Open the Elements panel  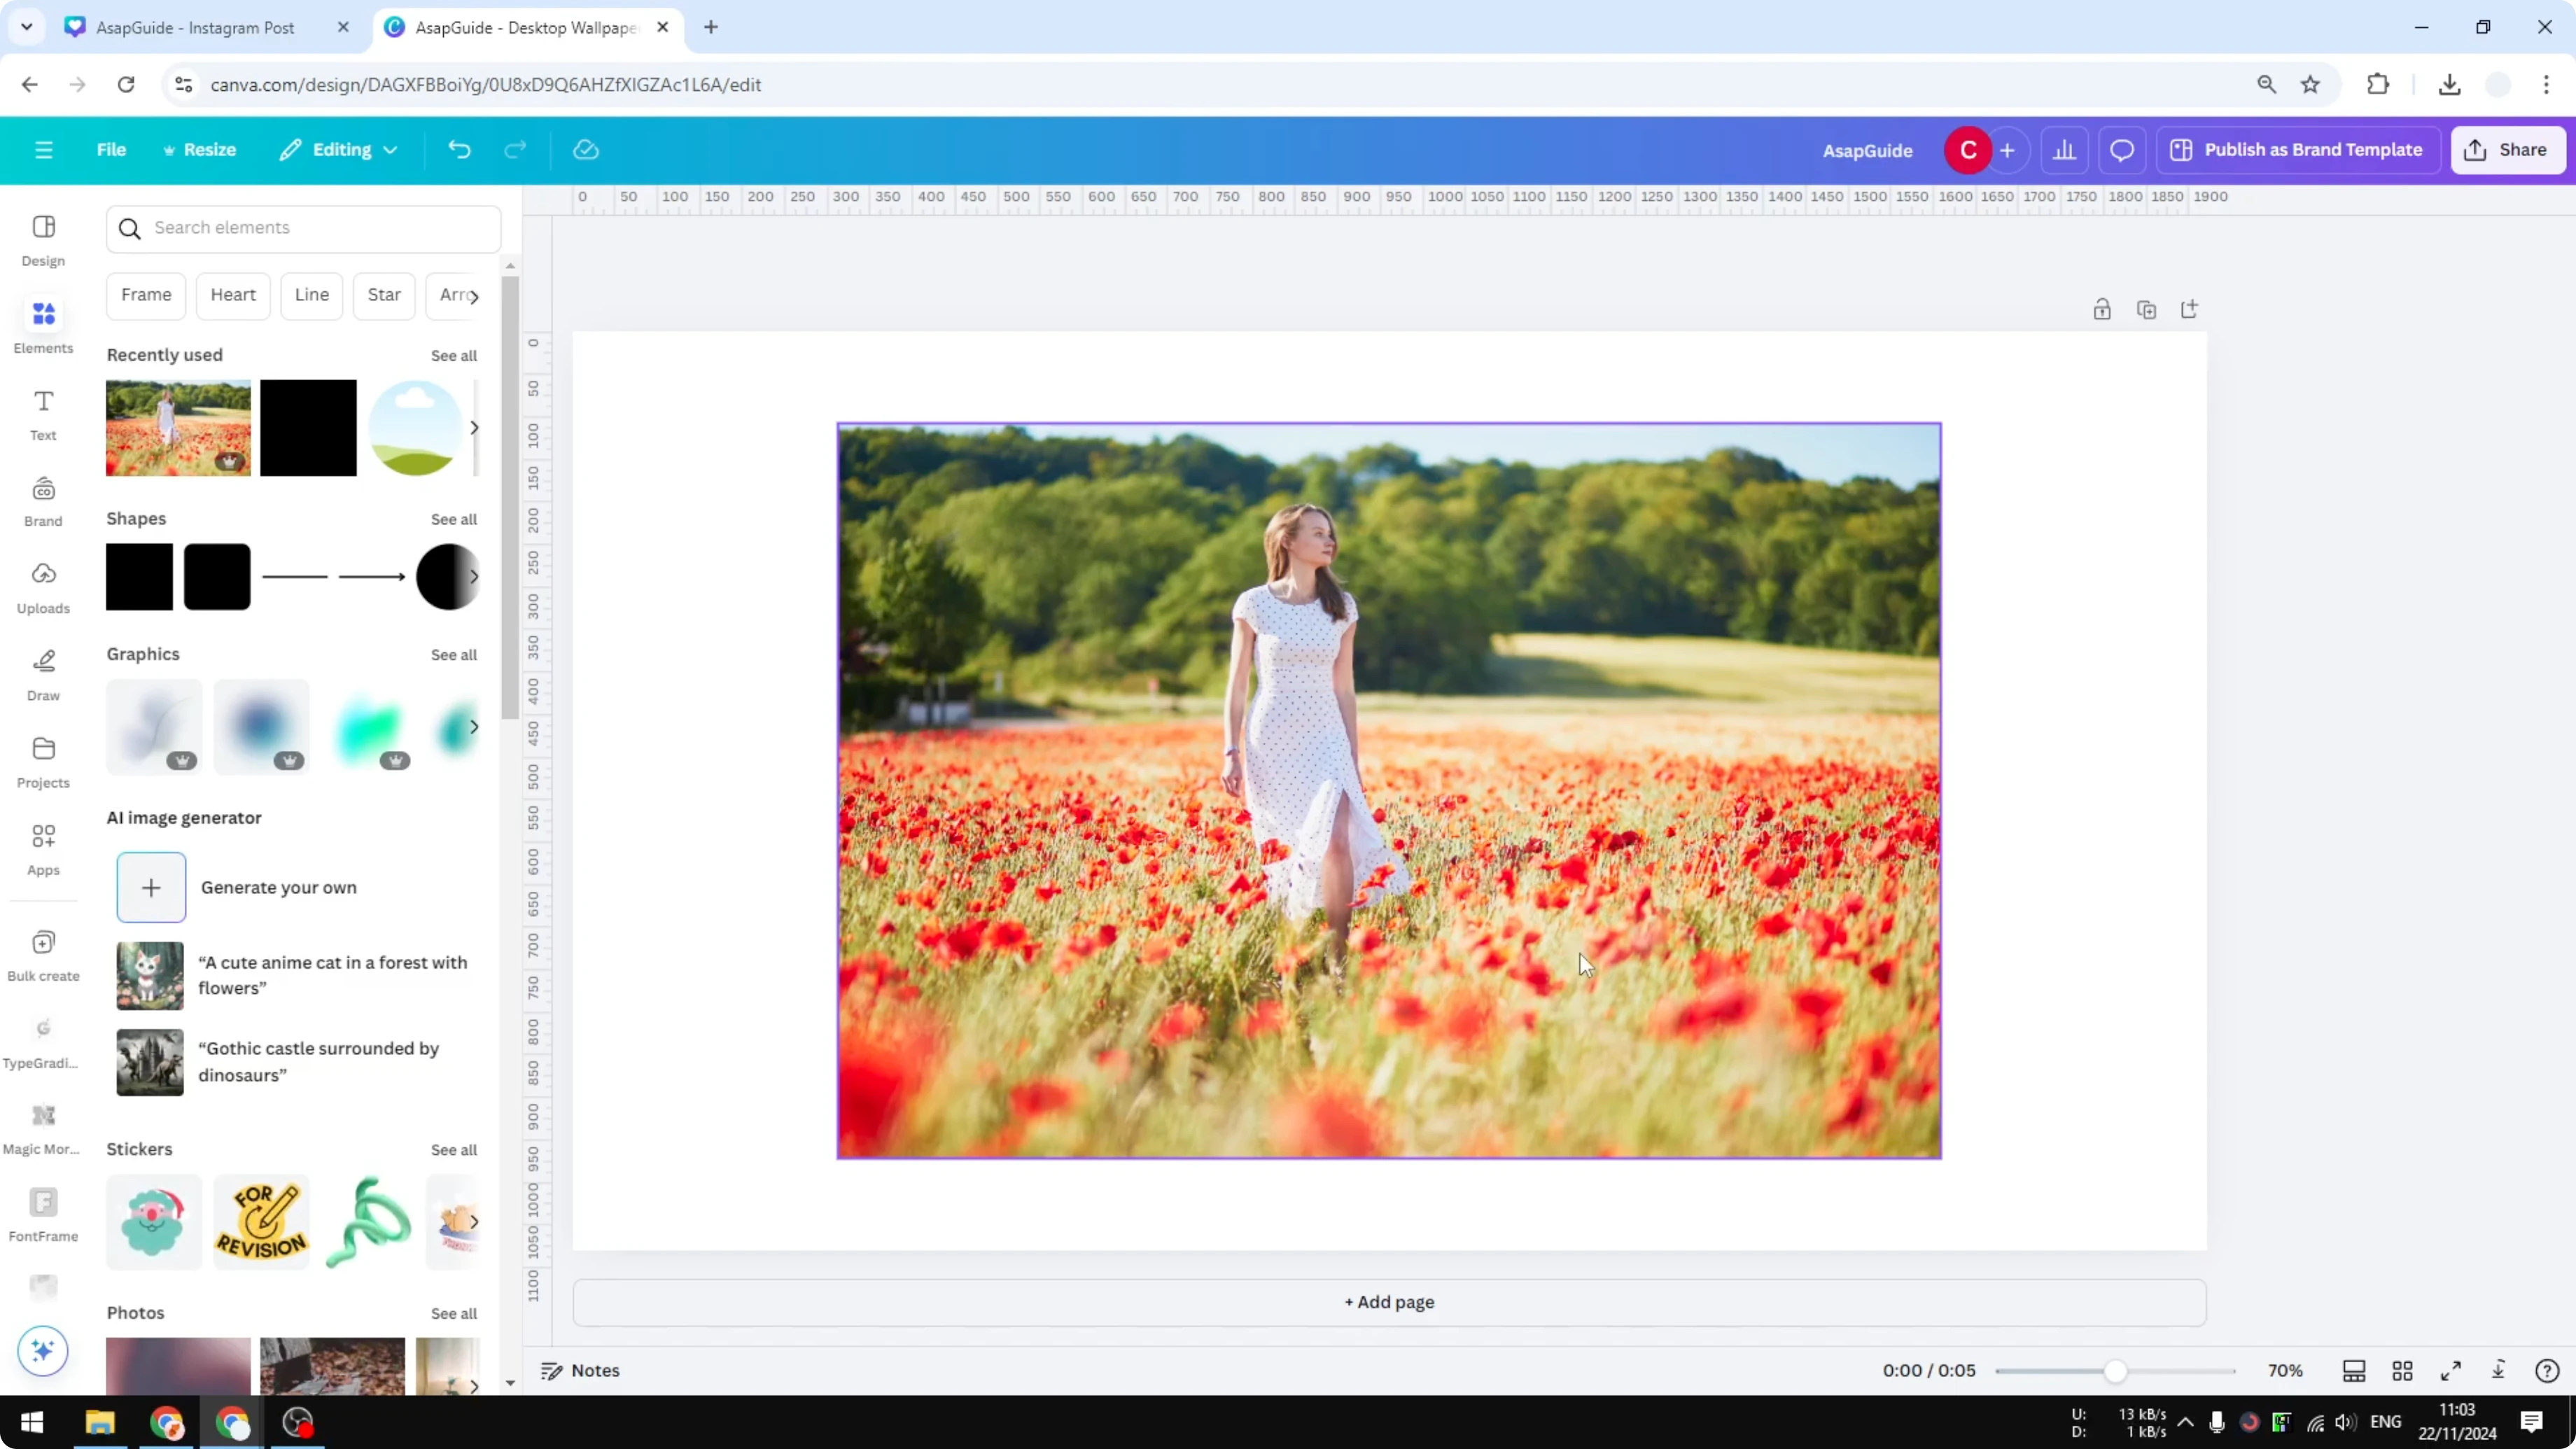coord(42,324)
